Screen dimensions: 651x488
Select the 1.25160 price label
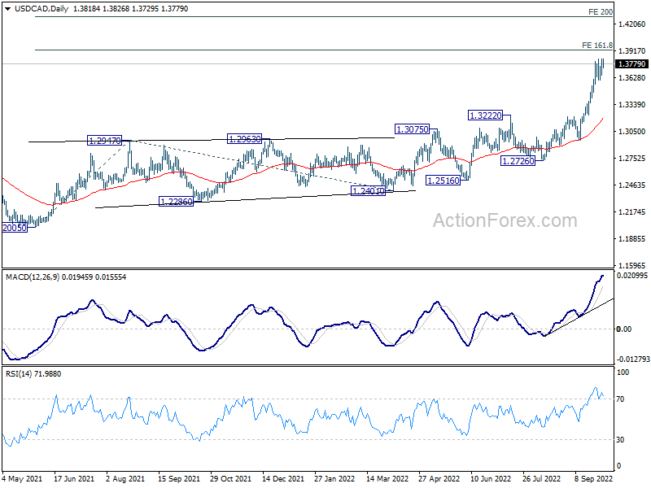tap(443, 181)
